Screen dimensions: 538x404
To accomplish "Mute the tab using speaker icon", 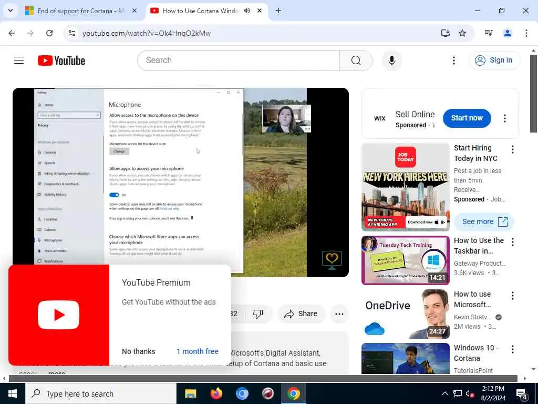I will 247,11.
